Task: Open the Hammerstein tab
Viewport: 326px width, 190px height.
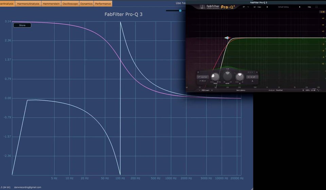Action: point(51,3)
